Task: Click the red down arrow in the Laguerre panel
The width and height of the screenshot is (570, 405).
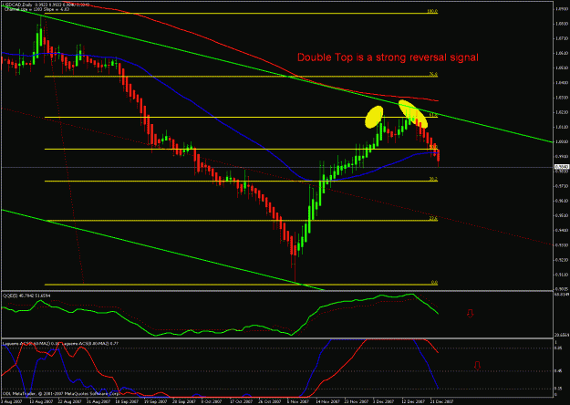Action: [x=477, y=366]
